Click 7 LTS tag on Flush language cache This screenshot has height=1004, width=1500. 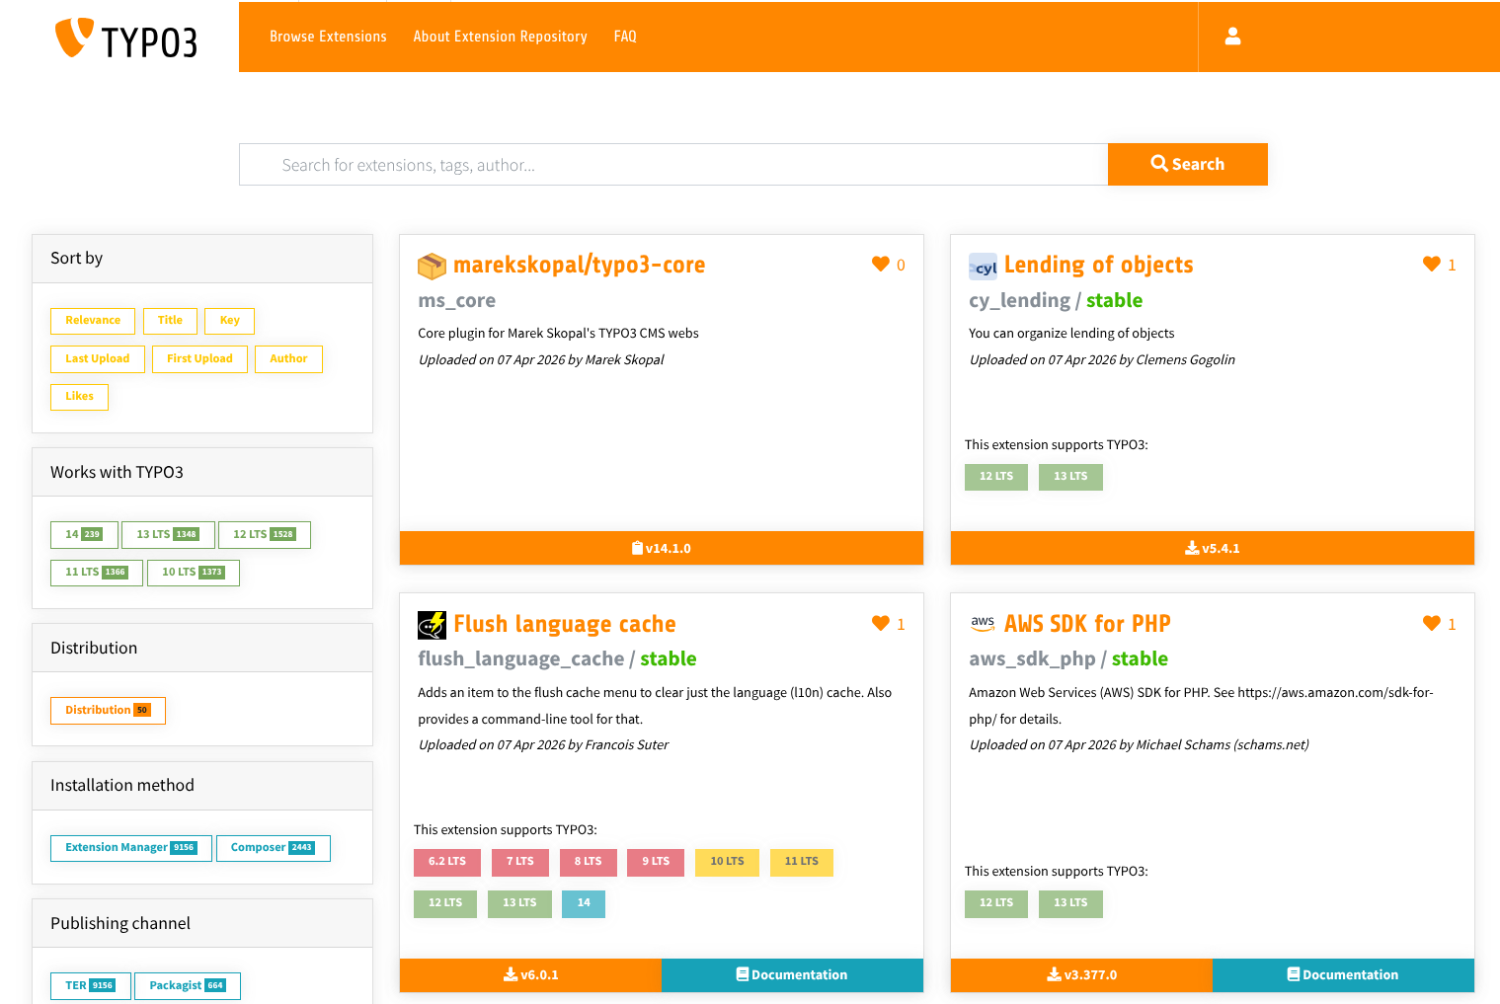520,863
